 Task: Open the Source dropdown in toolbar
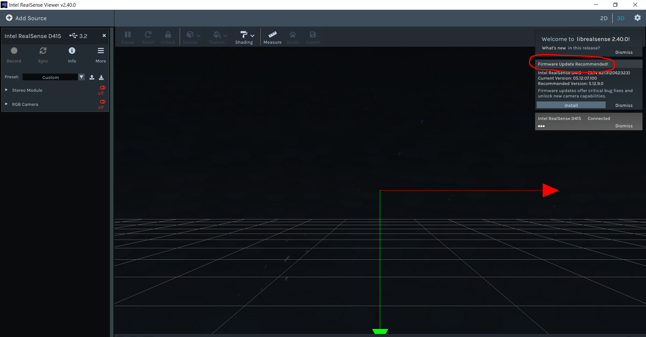(192, 37)
